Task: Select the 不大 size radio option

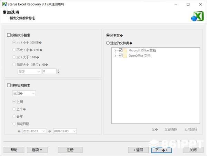Action: [x=14, y=50]
